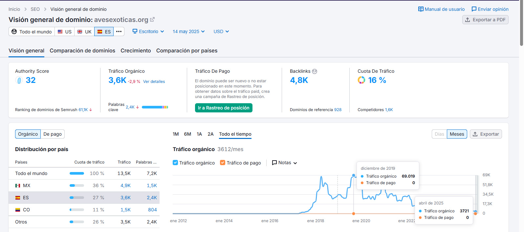Click the Cuota De Tráfico donut icon
Screen dimensions: 524x232
[x=361, y=80]
